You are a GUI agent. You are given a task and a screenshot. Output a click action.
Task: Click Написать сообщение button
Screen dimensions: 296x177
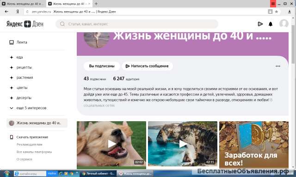click(147, 66)
